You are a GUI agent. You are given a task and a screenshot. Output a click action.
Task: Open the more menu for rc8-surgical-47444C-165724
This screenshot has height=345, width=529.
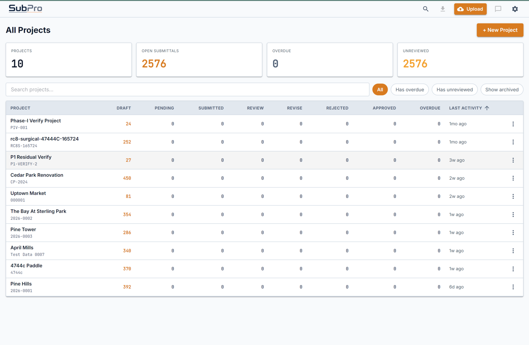pos(513,142)
